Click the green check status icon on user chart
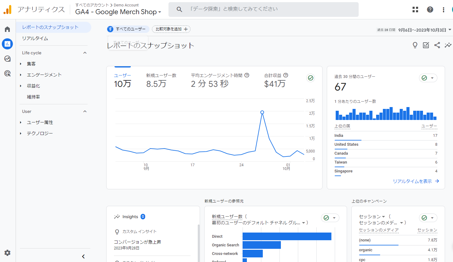Screen dimensions: 453x262 click(311, 78)
